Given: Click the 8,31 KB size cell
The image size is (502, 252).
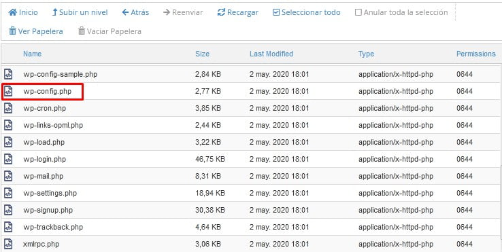Looking at the screenshot, I should 208,176.
